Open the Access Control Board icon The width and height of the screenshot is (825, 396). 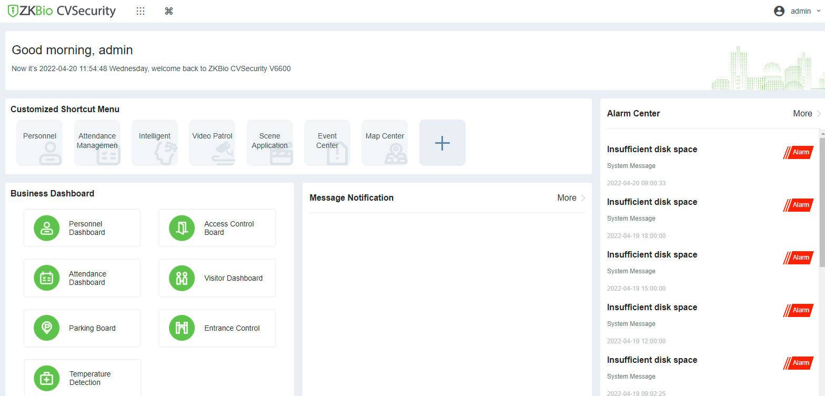[182, 228]
